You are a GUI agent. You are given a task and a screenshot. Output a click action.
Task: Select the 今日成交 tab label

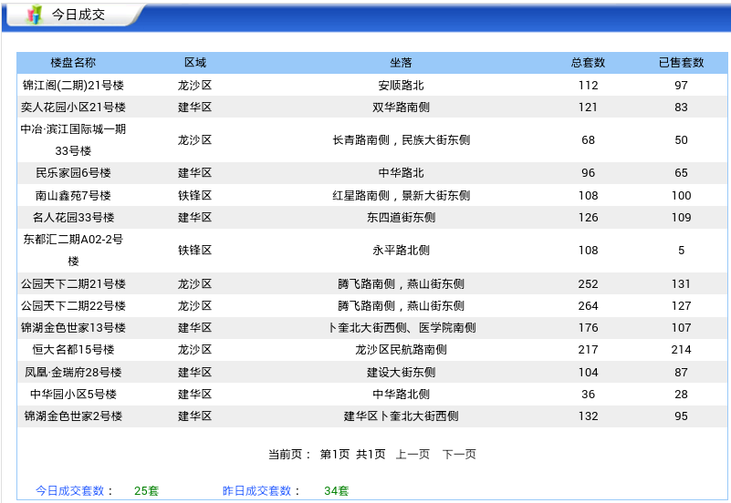[78, 15]
